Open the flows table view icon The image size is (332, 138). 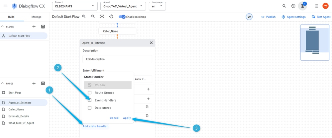(x=43, y=27)
